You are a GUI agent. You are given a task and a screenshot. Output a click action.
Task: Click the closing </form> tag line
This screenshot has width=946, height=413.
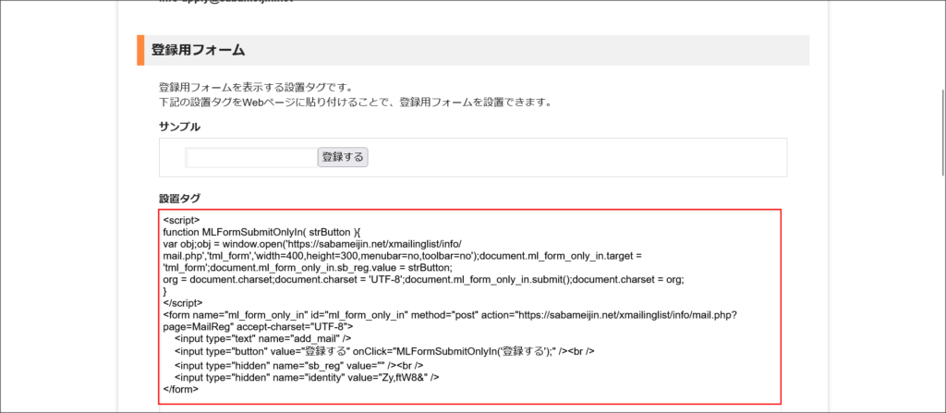point(180,389)
